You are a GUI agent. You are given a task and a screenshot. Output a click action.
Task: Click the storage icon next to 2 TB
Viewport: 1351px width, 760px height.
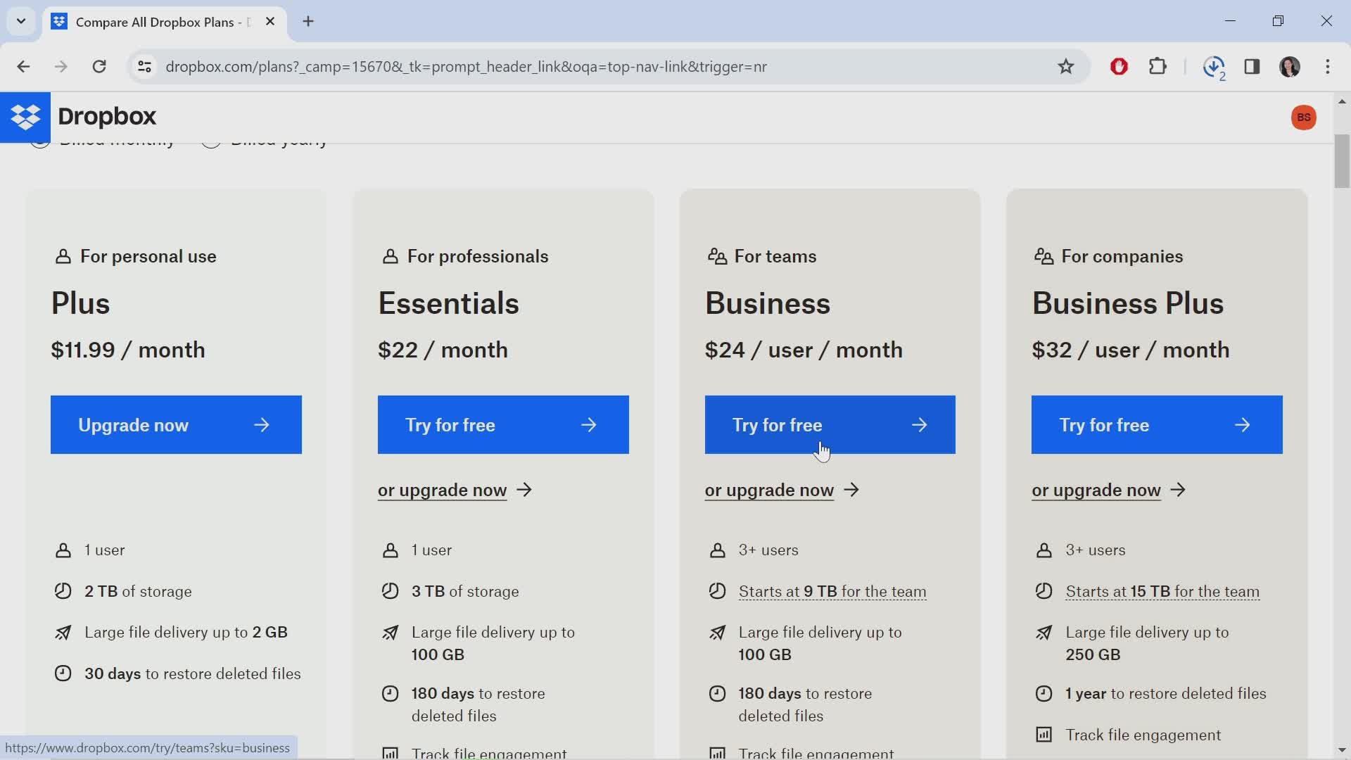pyautogui.click(x=63, y=591)
